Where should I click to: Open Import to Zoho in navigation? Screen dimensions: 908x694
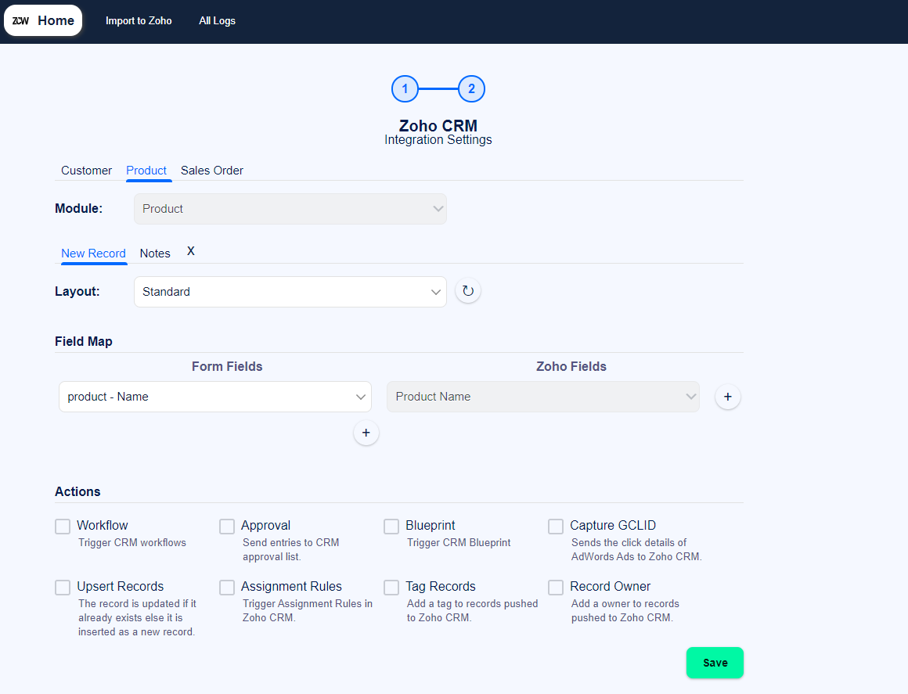click(139, 21)
